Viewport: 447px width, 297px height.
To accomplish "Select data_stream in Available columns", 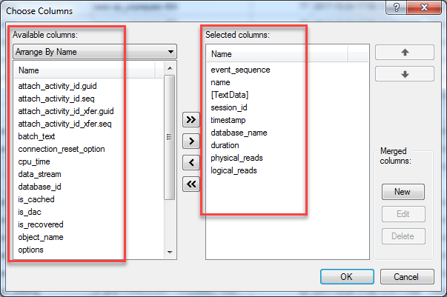I will pos(39,174).
